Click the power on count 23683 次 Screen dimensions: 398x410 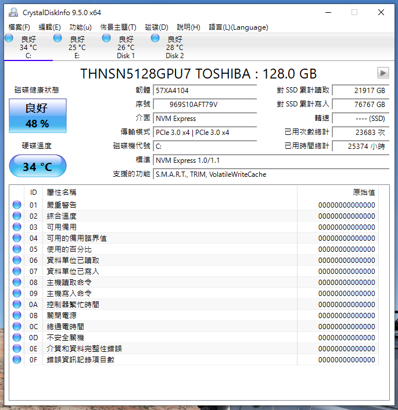(361, 133)
